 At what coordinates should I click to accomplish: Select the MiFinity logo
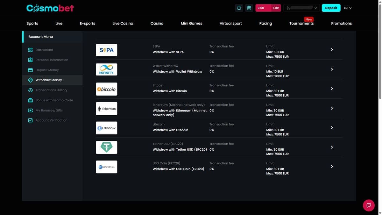click(x=107, y=69)
